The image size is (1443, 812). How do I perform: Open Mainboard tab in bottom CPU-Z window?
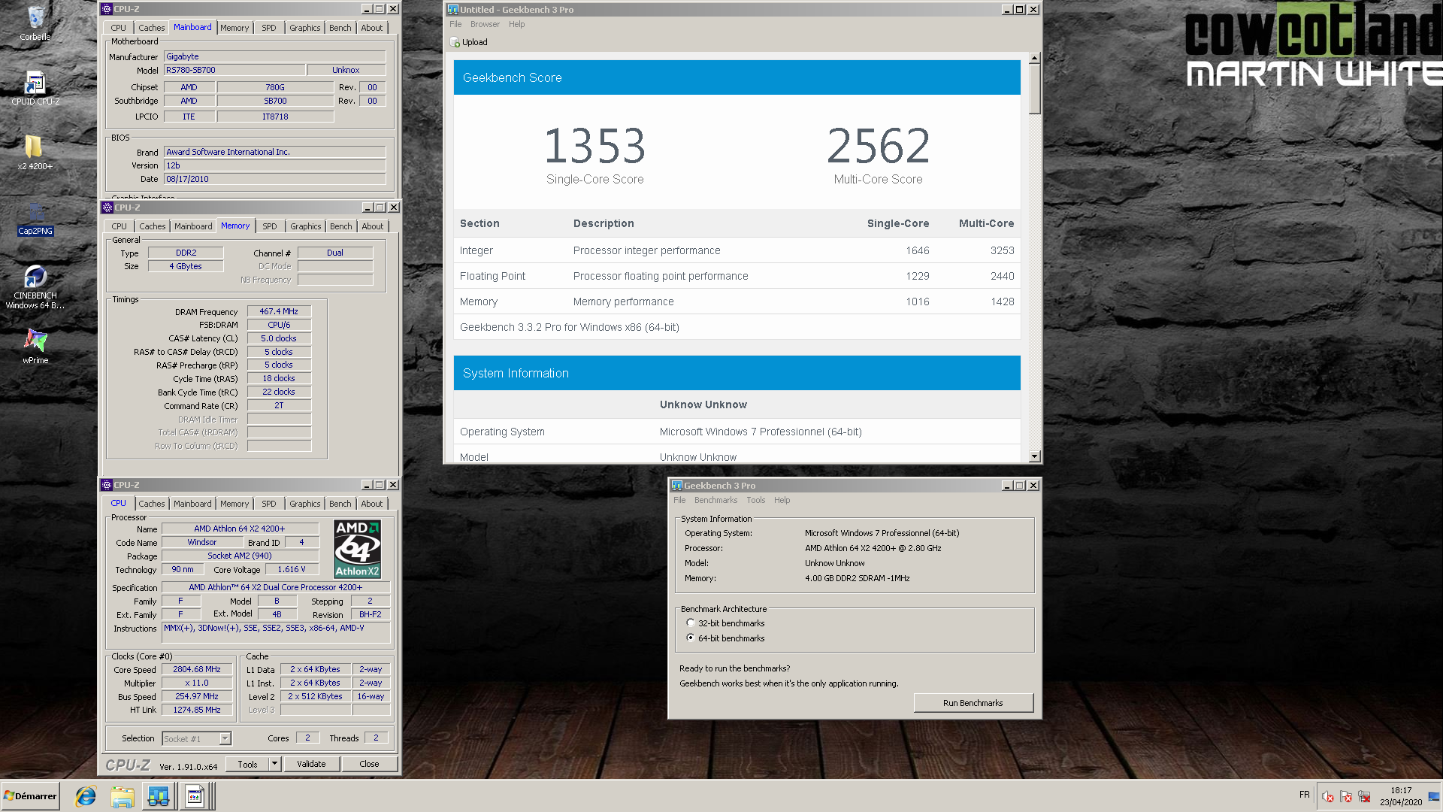click(192, 504)
